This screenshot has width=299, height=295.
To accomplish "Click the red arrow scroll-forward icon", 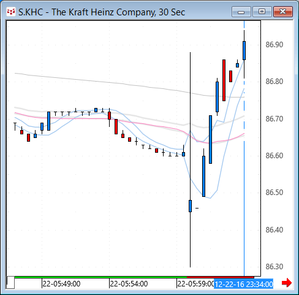I will 287,283.
